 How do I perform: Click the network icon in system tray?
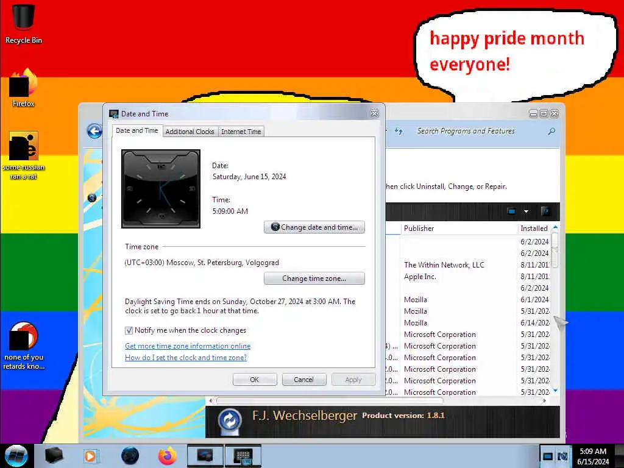click(562, 456)
